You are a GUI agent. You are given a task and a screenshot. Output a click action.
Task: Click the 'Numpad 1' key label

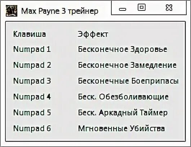(x=32, y=49)
